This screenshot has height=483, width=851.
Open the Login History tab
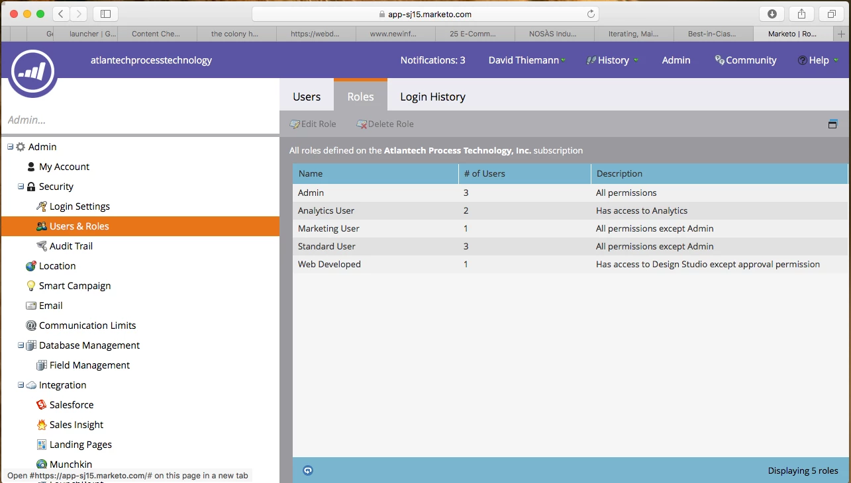(433, 97)
